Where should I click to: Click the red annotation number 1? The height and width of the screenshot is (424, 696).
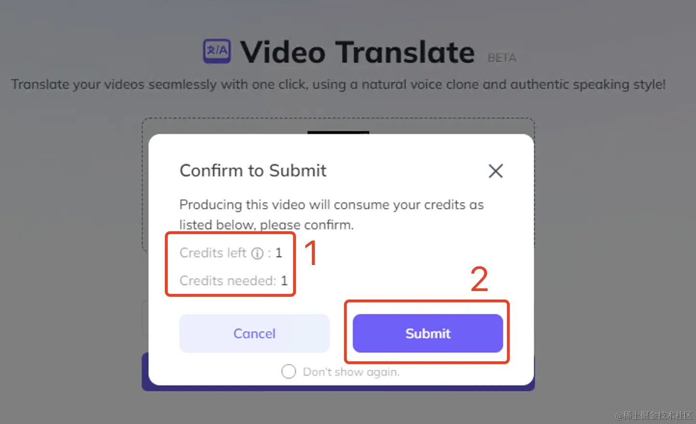click(311, 253)
